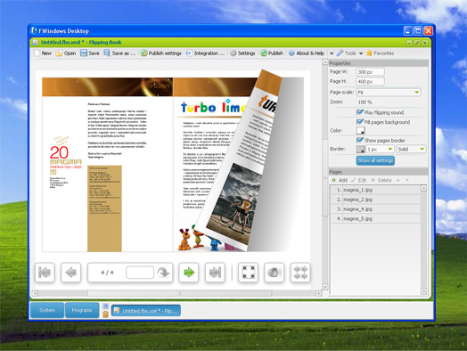Edit the Page H value field

pos(370,81)
